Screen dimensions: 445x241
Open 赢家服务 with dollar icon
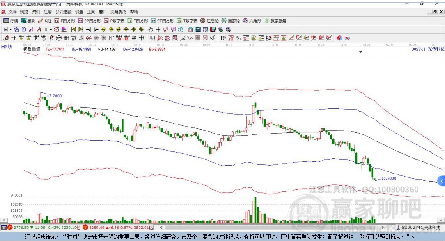276,21
